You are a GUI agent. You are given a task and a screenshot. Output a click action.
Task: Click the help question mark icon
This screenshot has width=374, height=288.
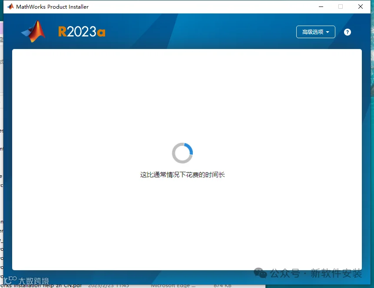click(x=348, y=32)
